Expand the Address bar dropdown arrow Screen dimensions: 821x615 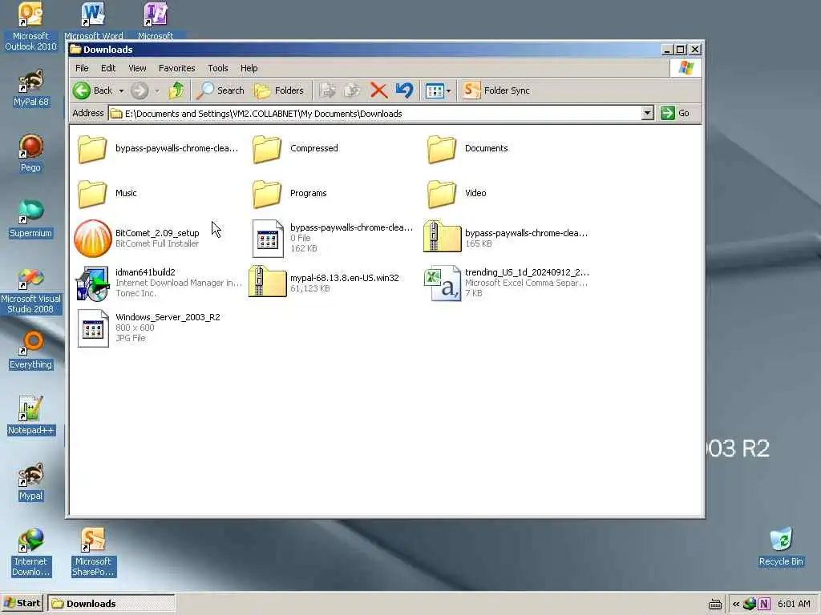(648, 113)
